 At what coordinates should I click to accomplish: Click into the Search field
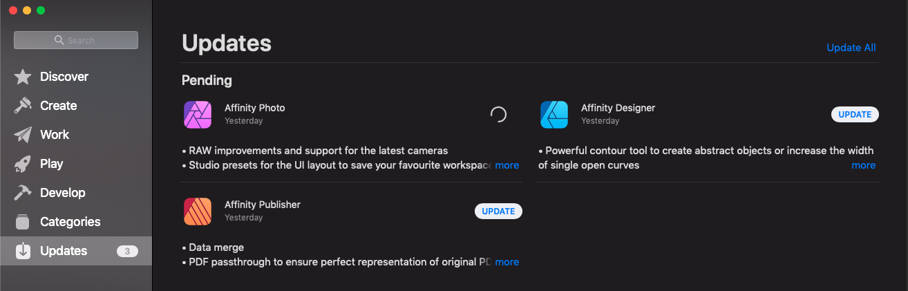[76, 40]
